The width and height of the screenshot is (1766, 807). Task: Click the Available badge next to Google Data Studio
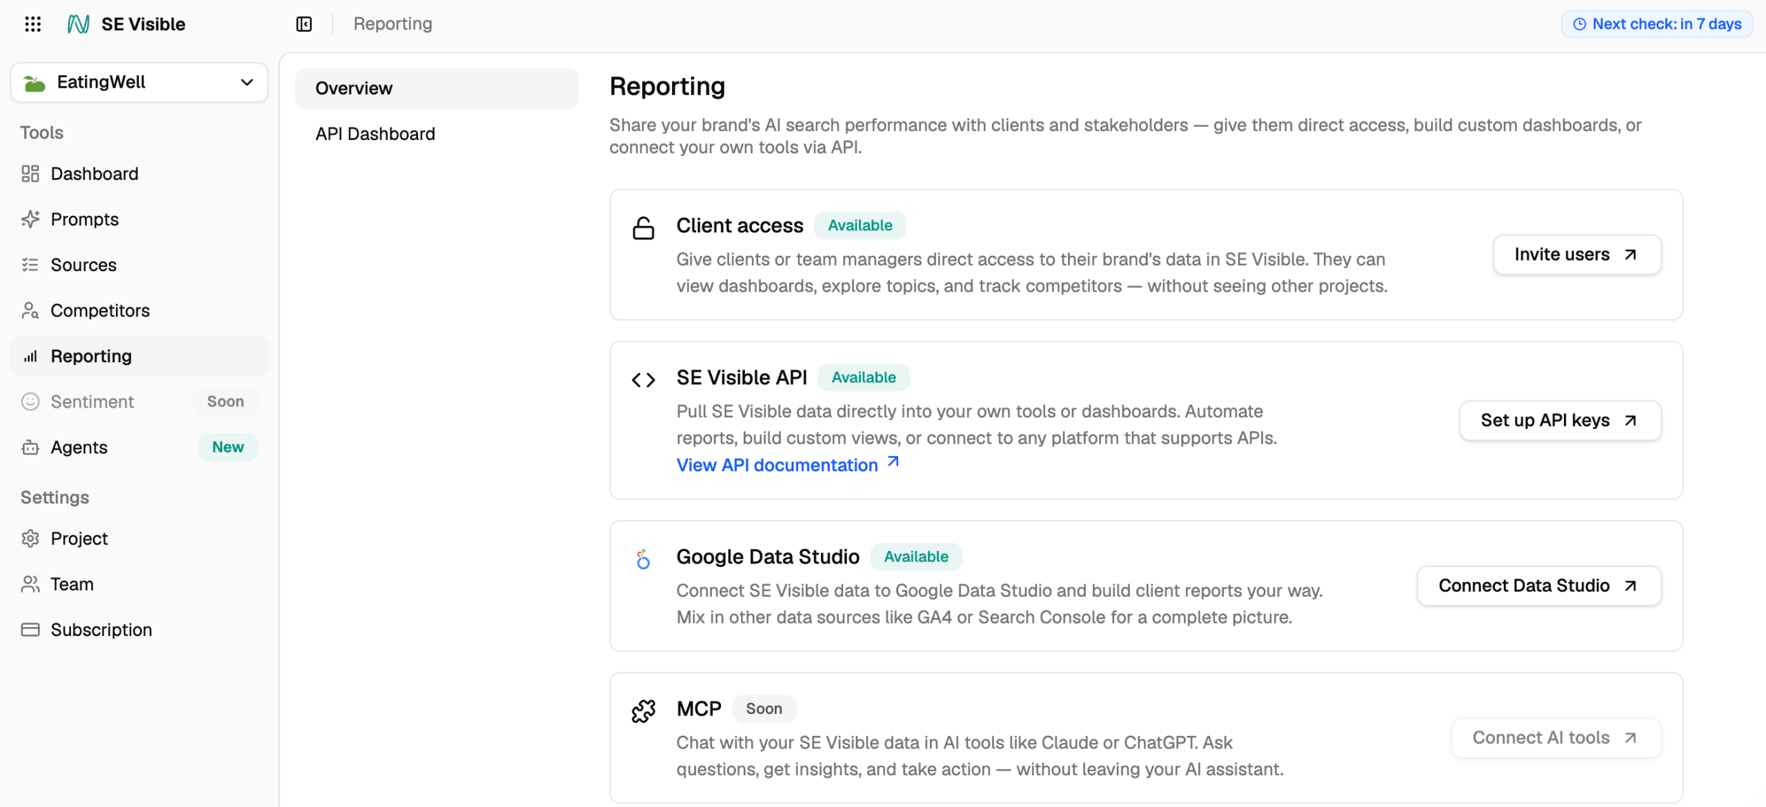click(x=916, y=557)
